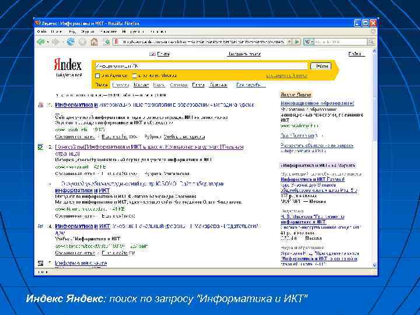Image resolution: width=420 pixels, height=315 pixels.
Task: Open 'Информатика и ИКТ на Маркете' header
Action: [x=318, y=165]
